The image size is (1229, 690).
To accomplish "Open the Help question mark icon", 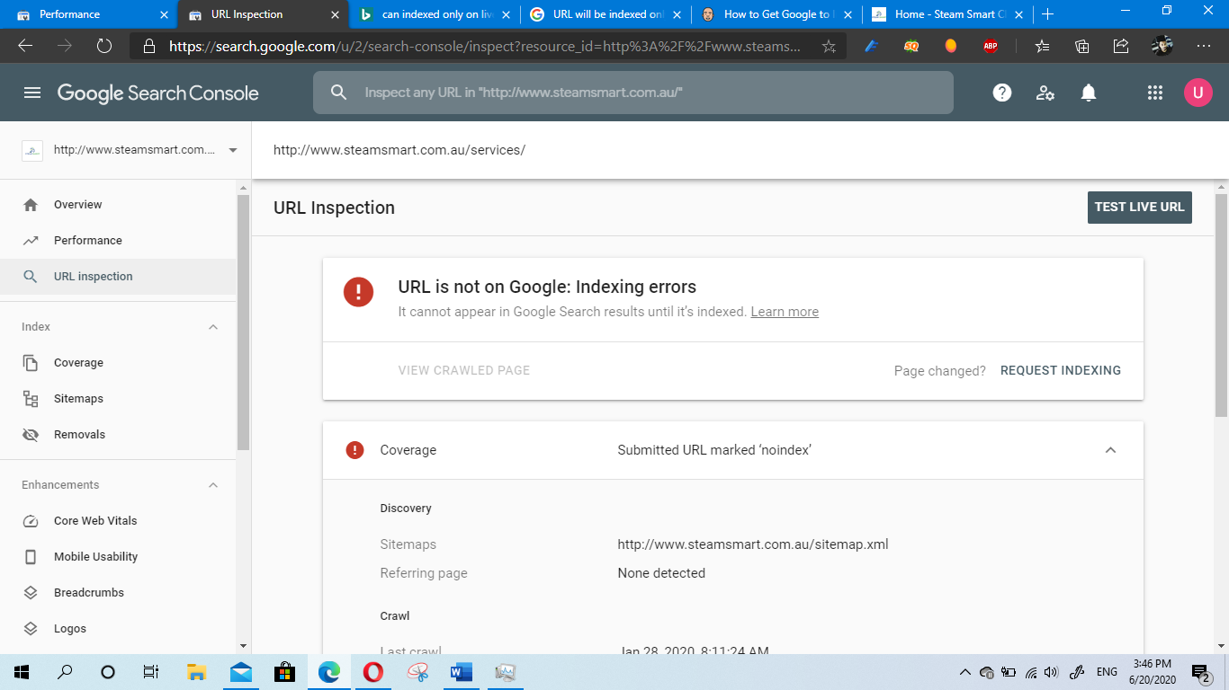I will [1002, 93].
